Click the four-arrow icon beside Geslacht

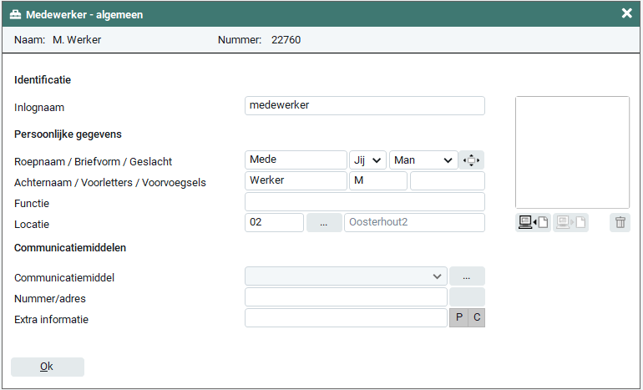coord(471,160)
